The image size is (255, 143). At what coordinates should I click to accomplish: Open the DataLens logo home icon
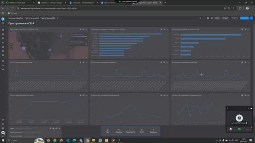(3, 19)
